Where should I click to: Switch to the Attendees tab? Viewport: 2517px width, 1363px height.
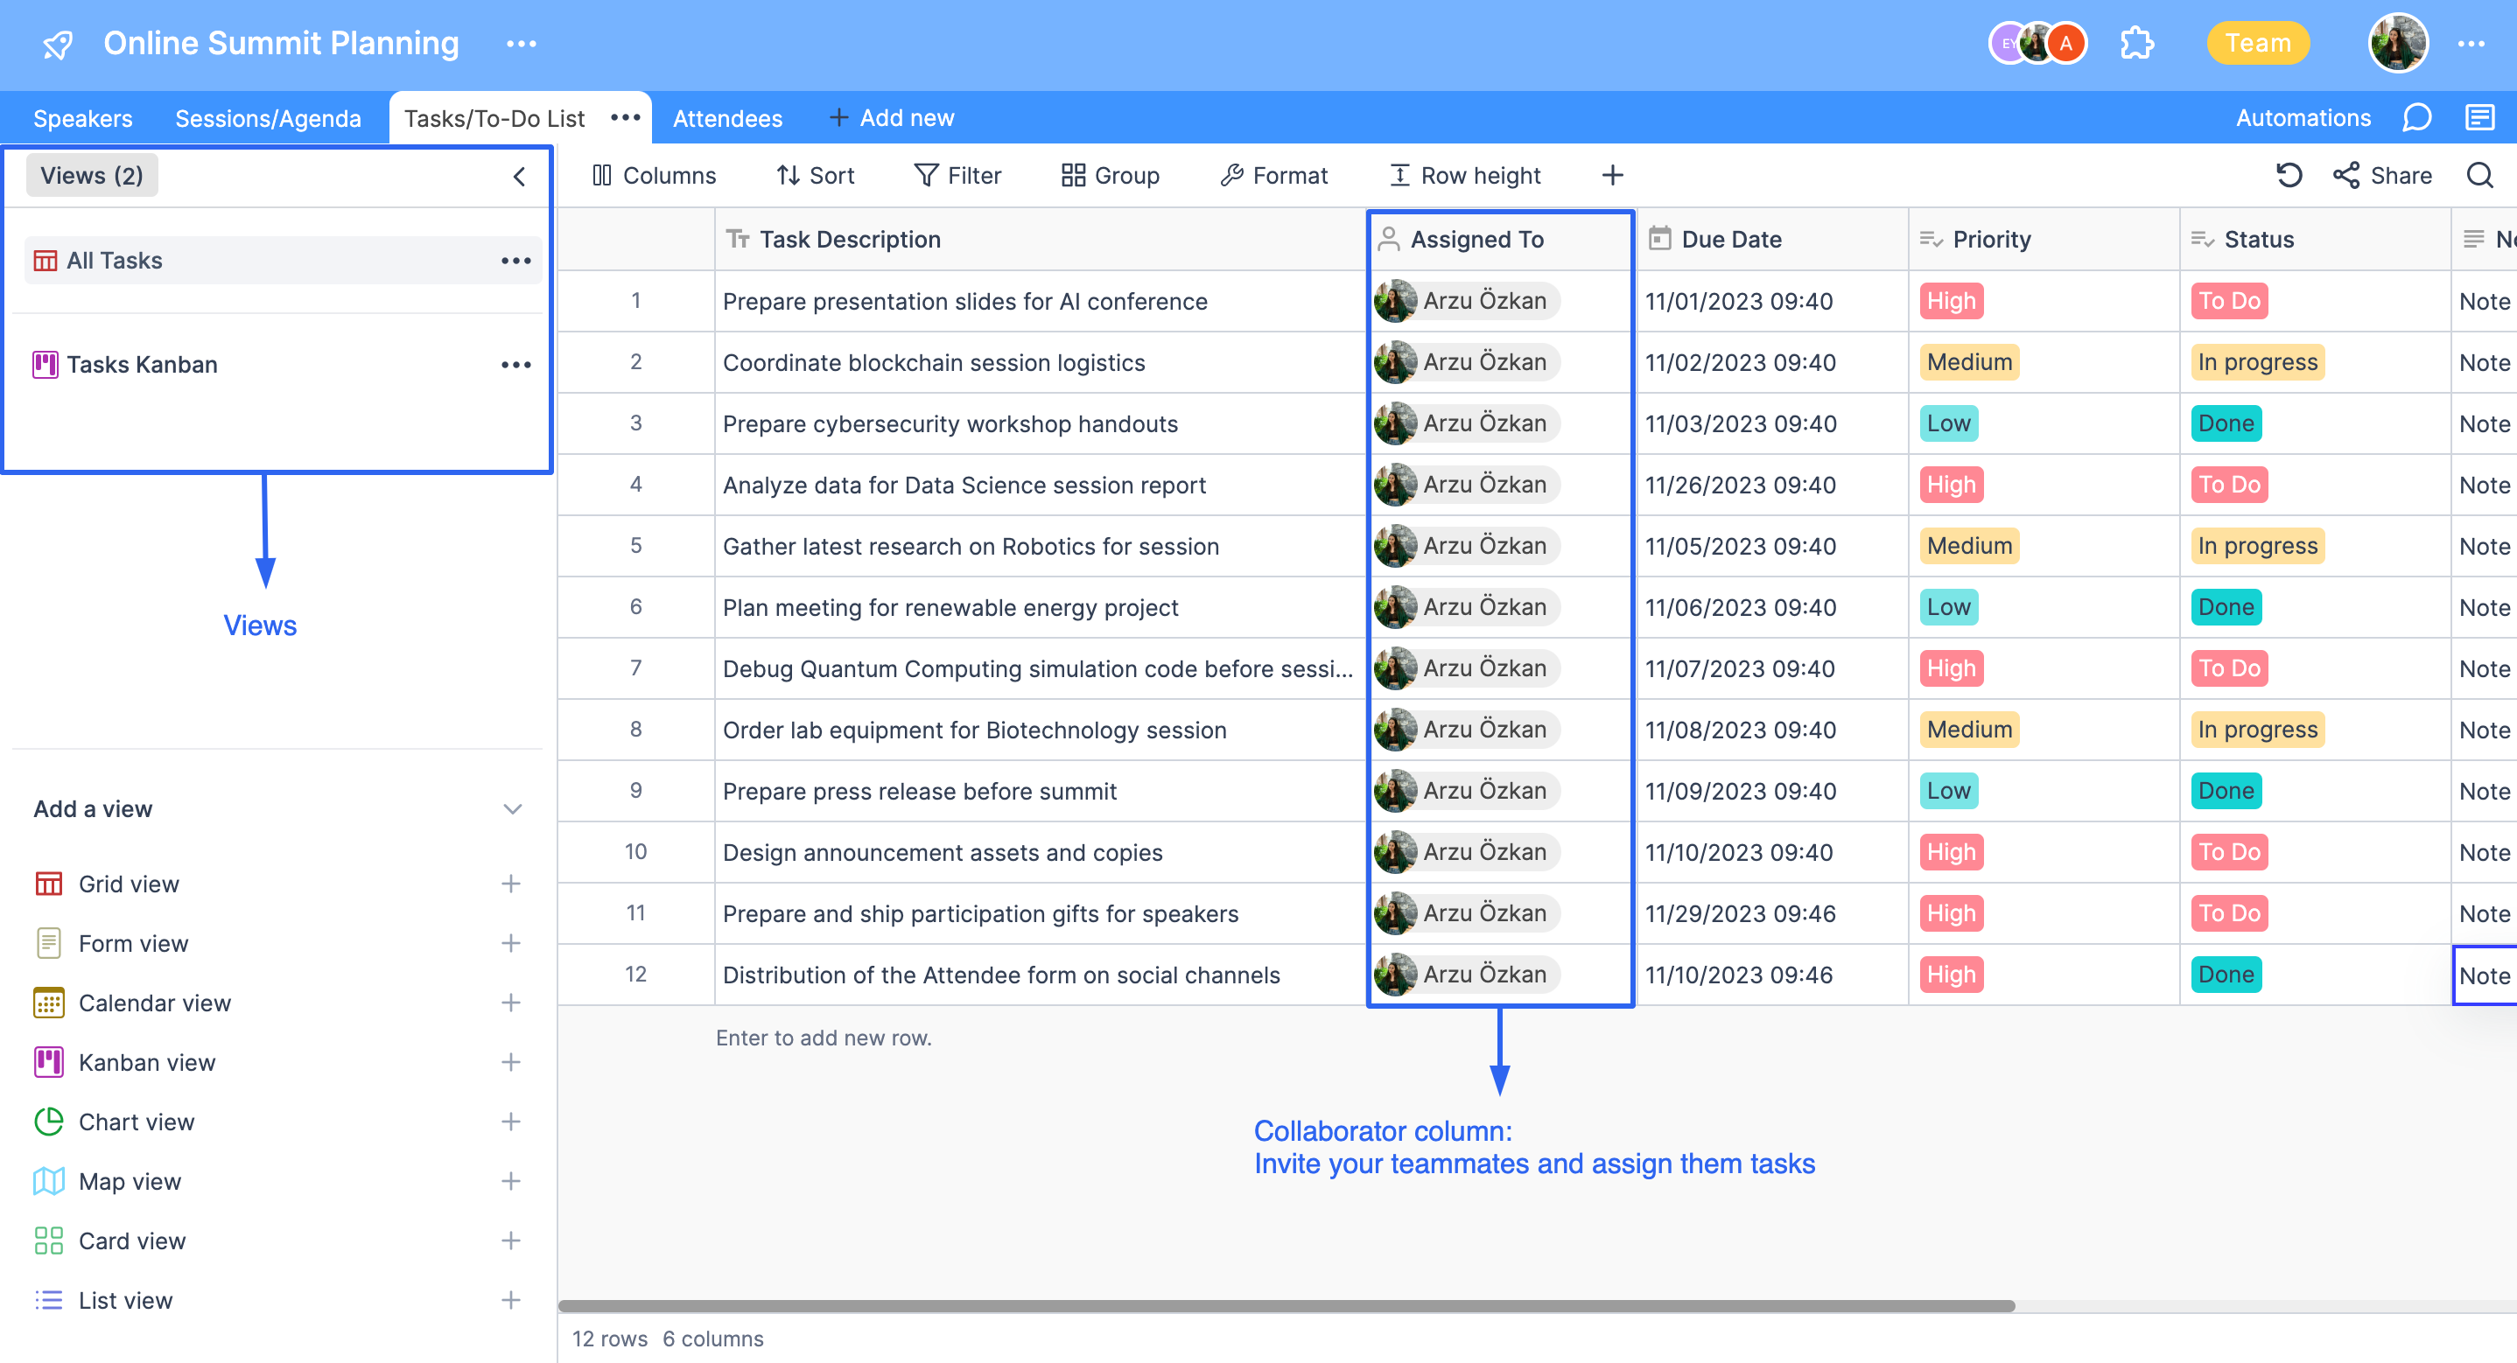point(727,117)
